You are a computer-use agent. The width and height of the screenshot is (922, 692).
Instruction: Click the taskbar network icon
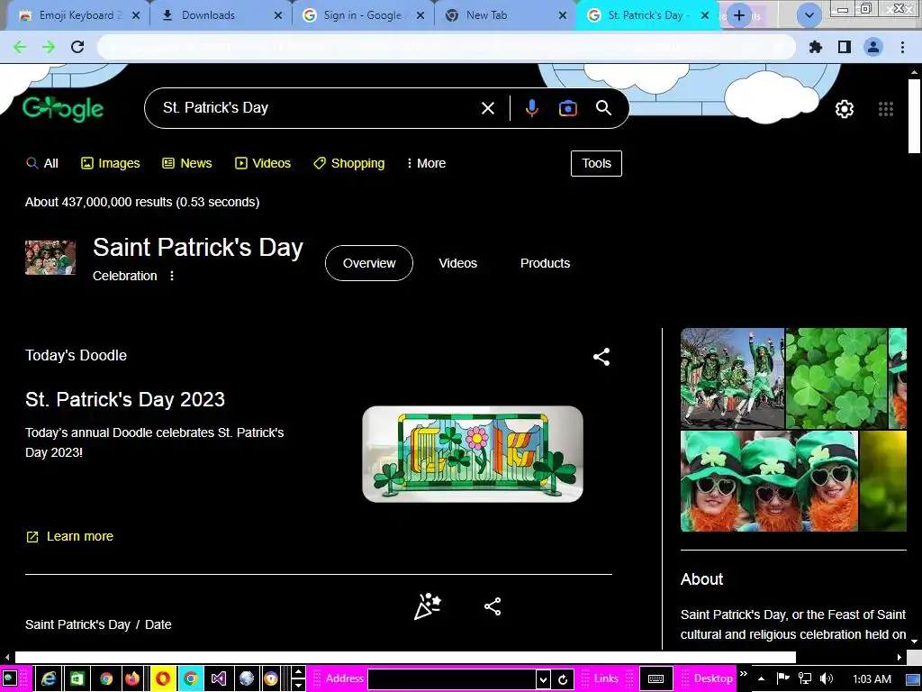pyautogui.click(x=805, y=678)
